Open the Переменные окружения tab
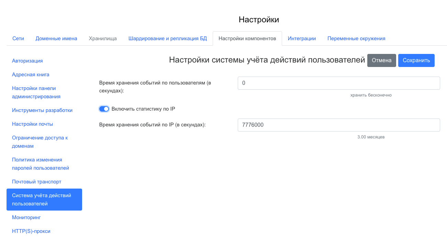The width and height of the screenshot is (447, 248). (x=356, y=38)
